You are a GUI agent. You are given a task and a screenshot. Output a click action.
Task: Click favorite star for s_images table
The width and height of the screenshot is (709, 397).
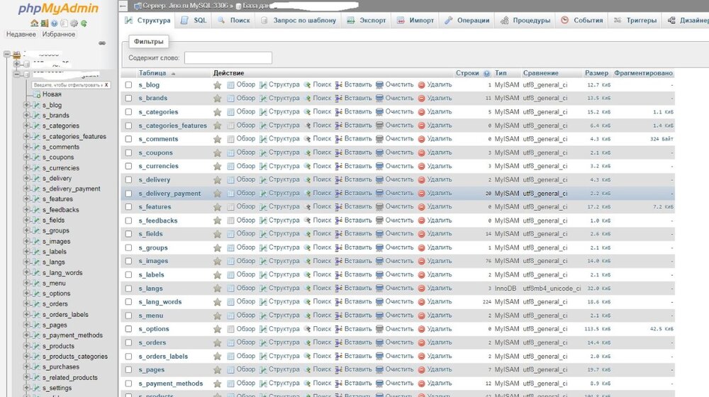[218, 261]
